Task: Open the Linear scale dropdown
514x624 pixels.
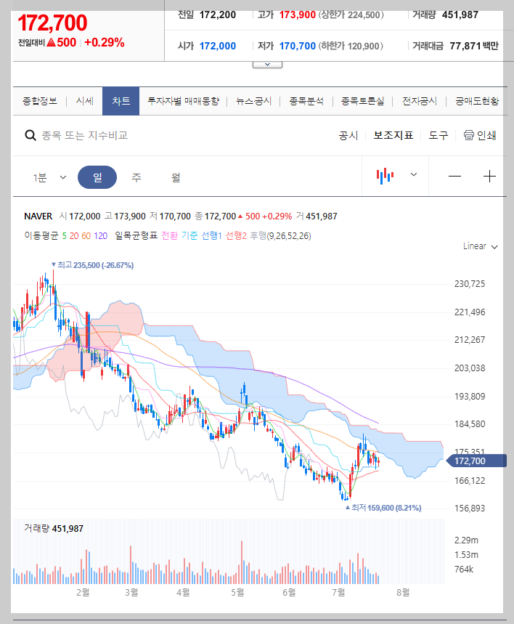Action: tap(479, 246)
